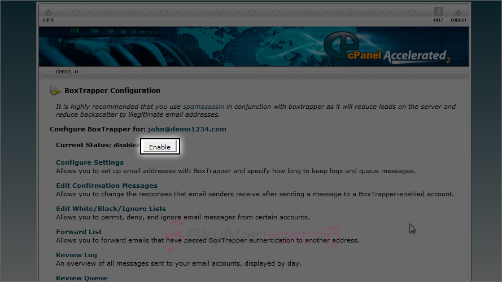Open Edit White/Black/Ignore Lists
Screen dimensions: 502x282
(111, 209)
